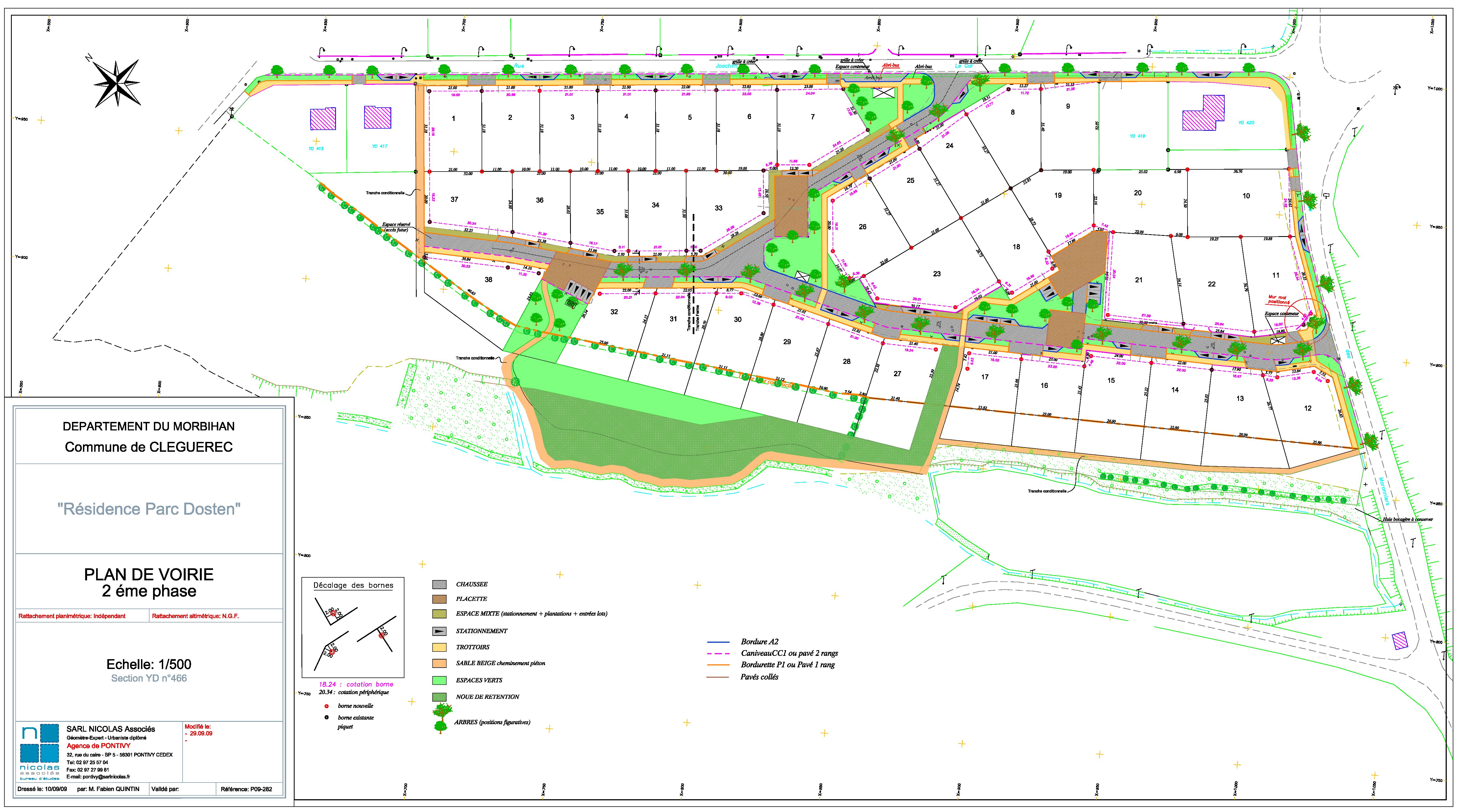Click the Bordure A2 blue line sample
The image size is (1464, 811).
point(718,642)
